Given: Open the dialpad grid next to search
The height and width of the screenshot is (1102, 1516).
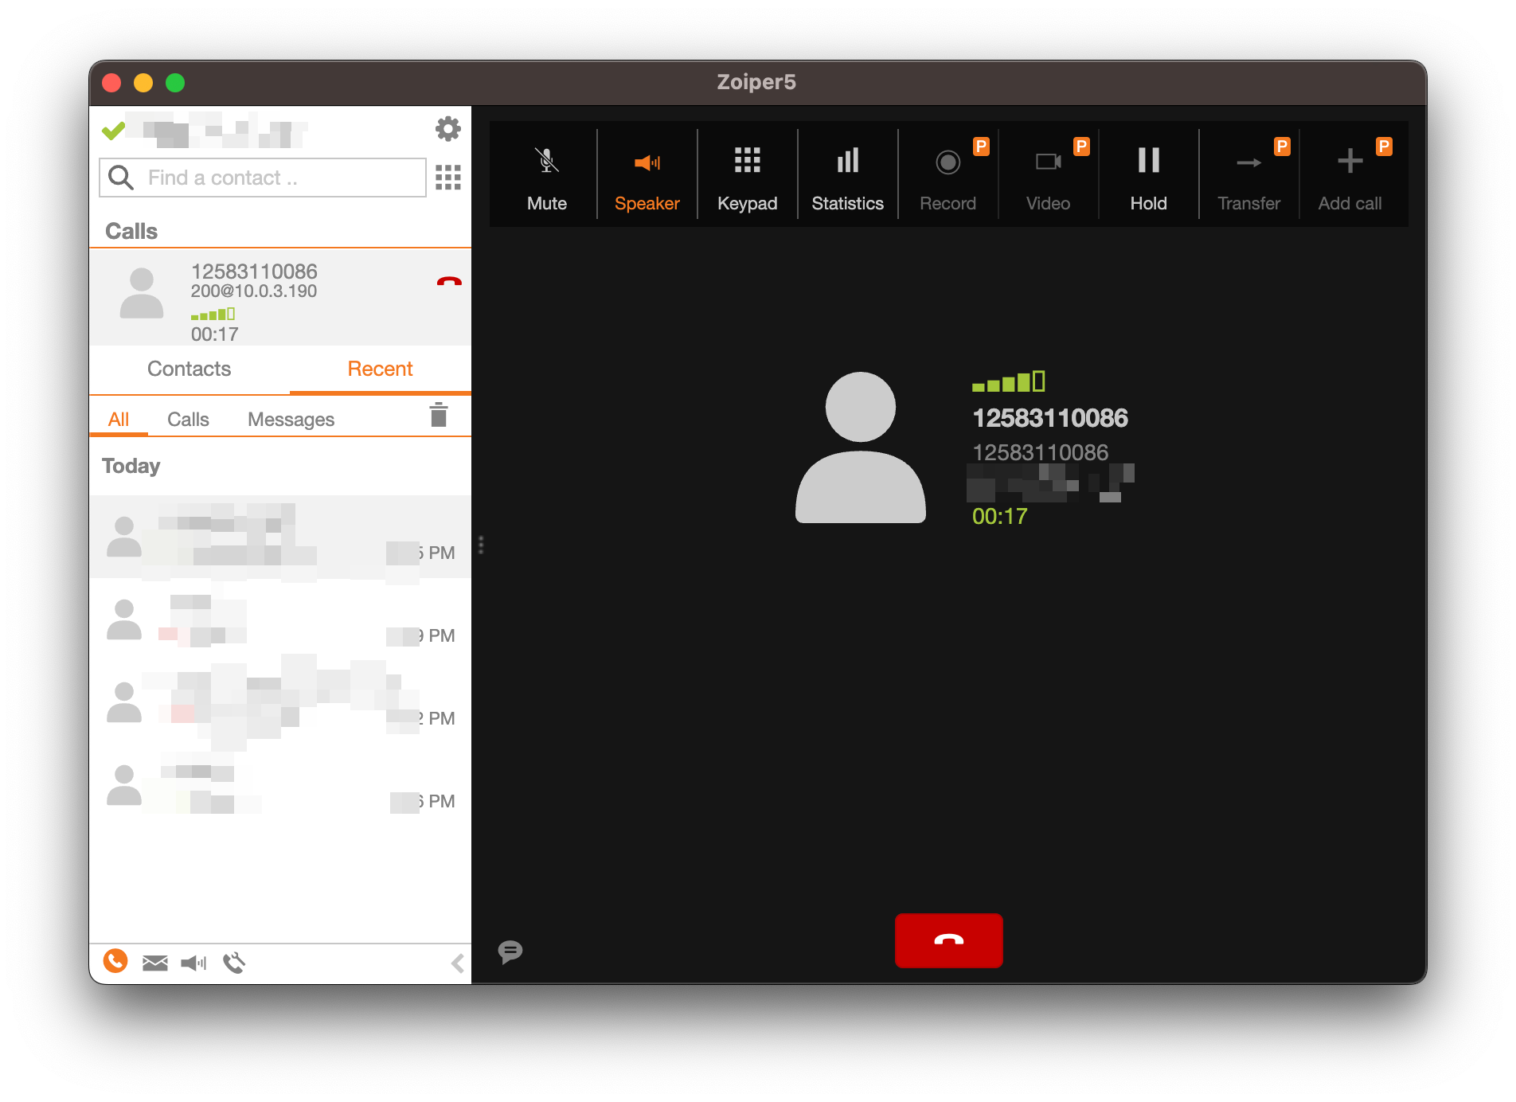Looking at the screenshot, I should [x=447, y=178].
